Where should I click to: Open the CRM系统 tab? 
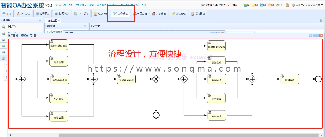pos(81,14)
